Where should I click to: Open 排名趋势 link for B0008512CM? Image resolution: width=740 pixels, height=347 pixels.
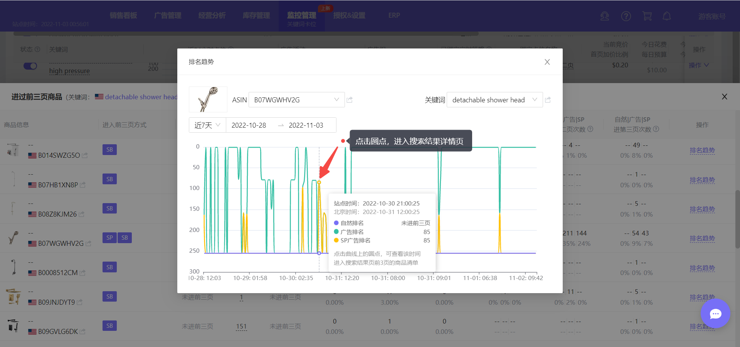coord(702,268)
